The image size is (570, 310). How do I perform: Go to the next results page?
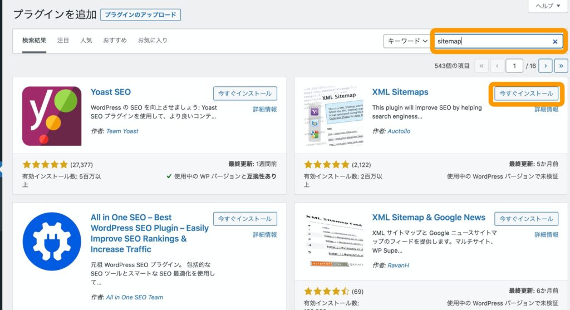546,66
